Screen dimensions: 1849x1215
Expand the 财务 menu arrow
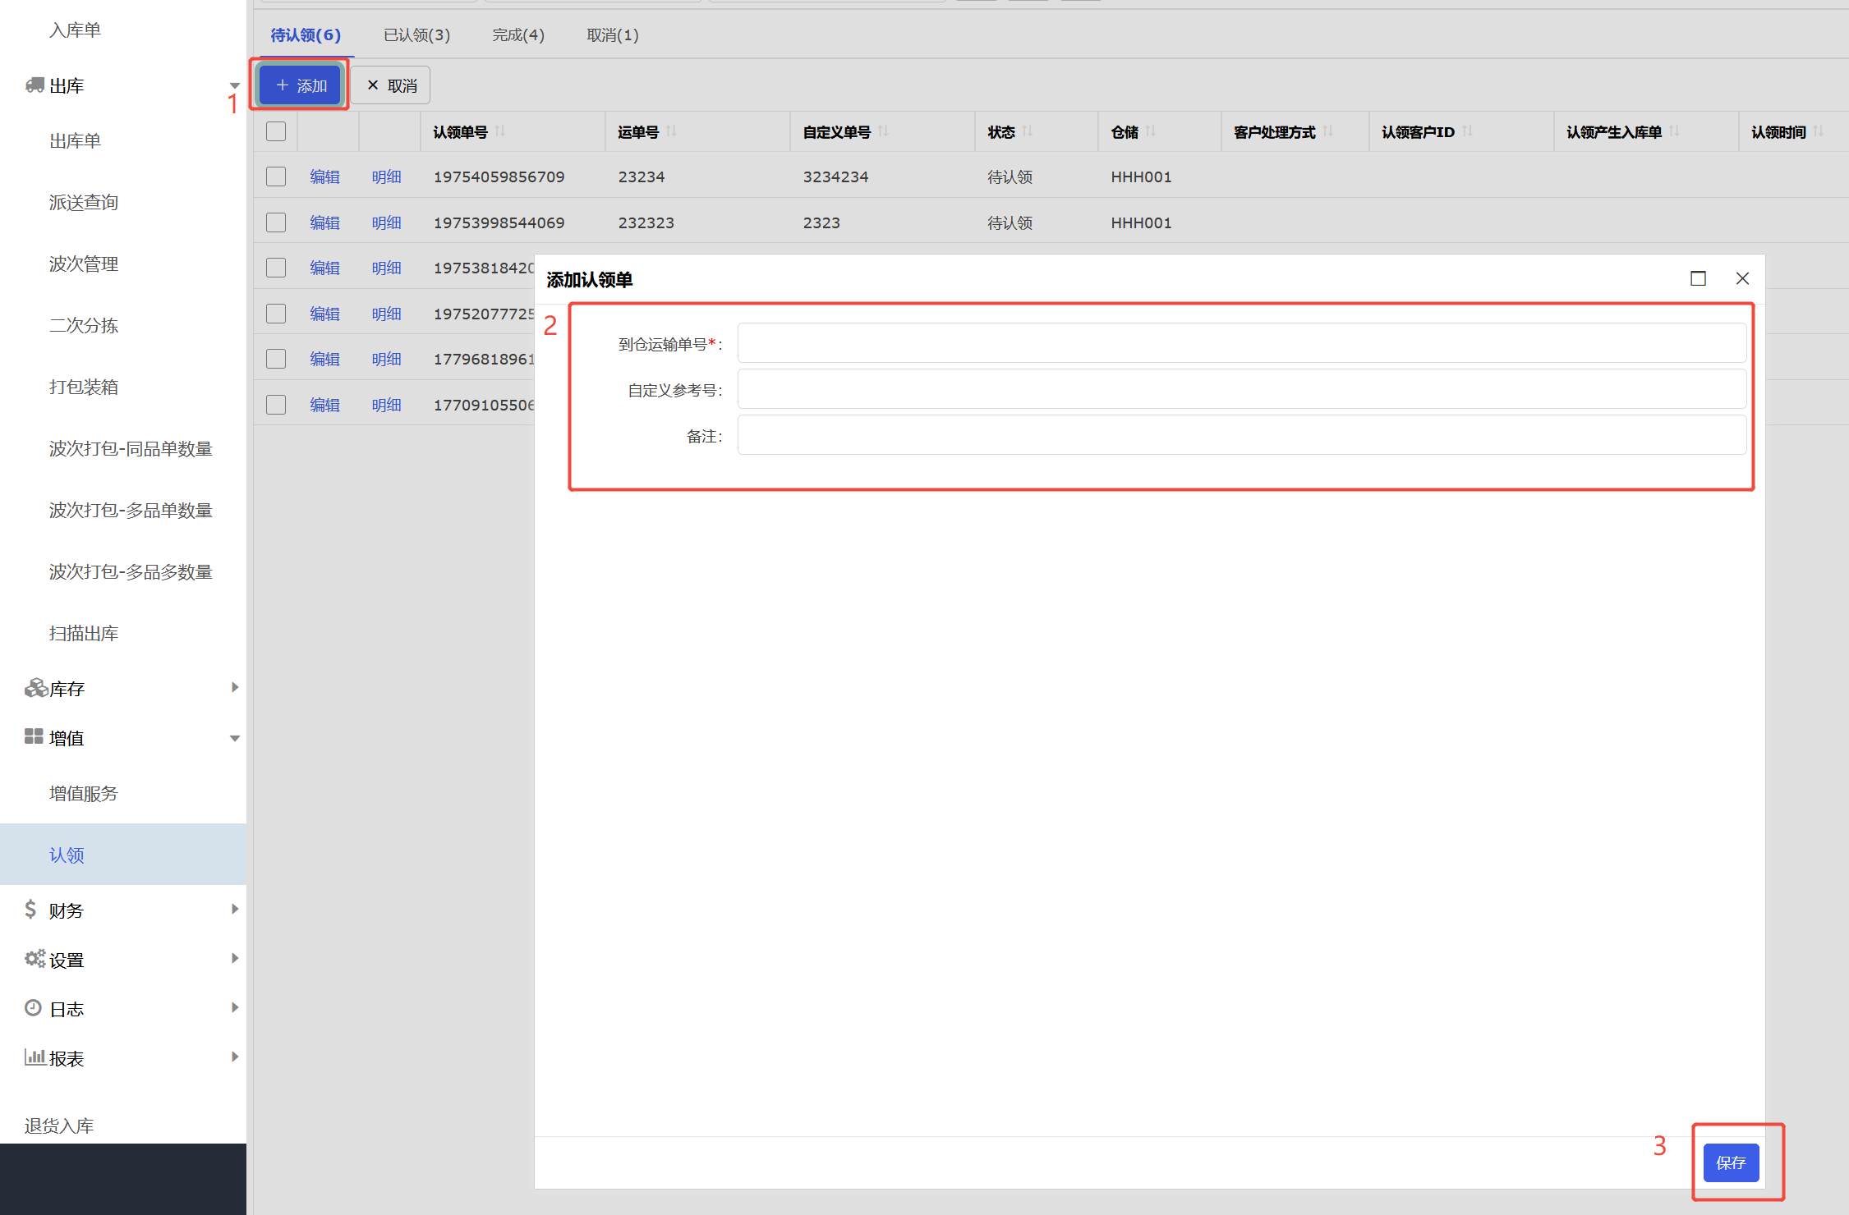235,909
